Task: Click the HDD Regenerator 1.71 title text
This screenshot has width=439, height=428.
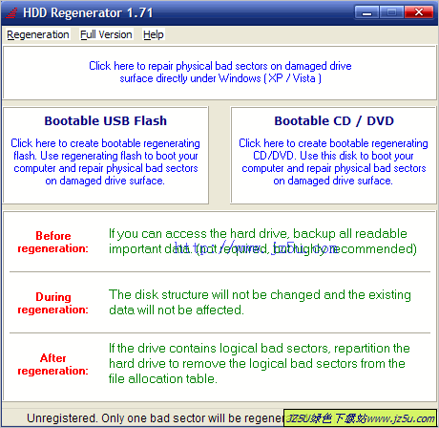Action: click(x=88, y=13)
